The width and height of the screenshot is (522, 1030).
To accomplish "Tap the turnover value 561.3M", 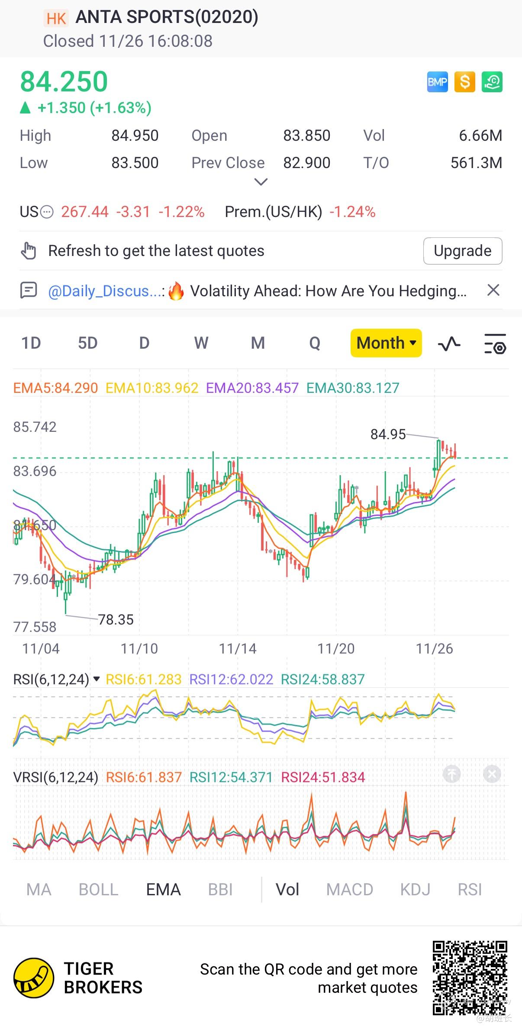I will click(x=477, y=163).
